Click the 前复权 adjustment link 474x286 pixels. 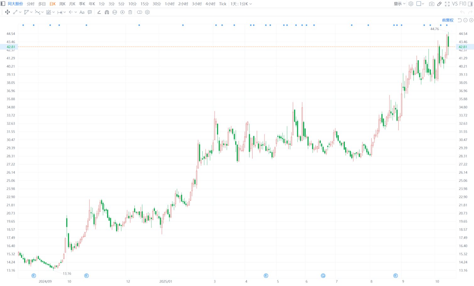tap(448, 20)
